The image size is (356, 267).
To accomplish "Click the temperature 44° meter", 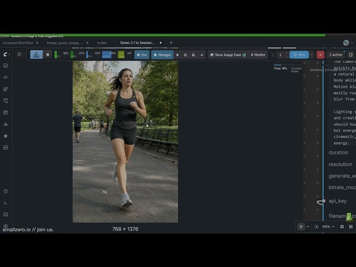I will point(125,55).
